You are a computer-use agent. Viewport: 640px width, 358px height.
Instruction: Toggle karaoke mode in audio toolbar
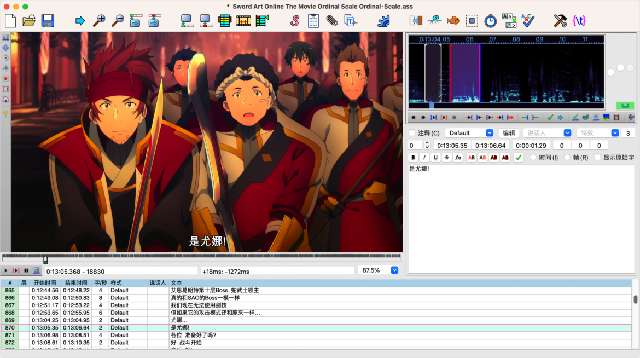[631, 117]
